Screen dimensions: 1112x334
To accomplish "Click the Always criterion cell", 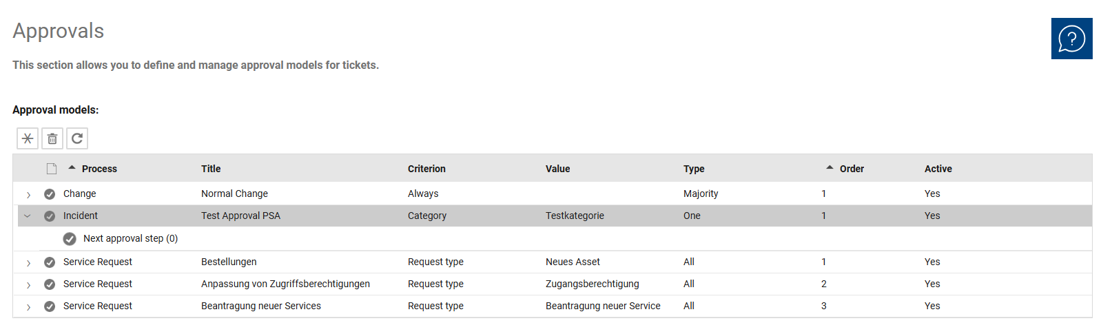I will pyautogui.click(x=423, y=194).
